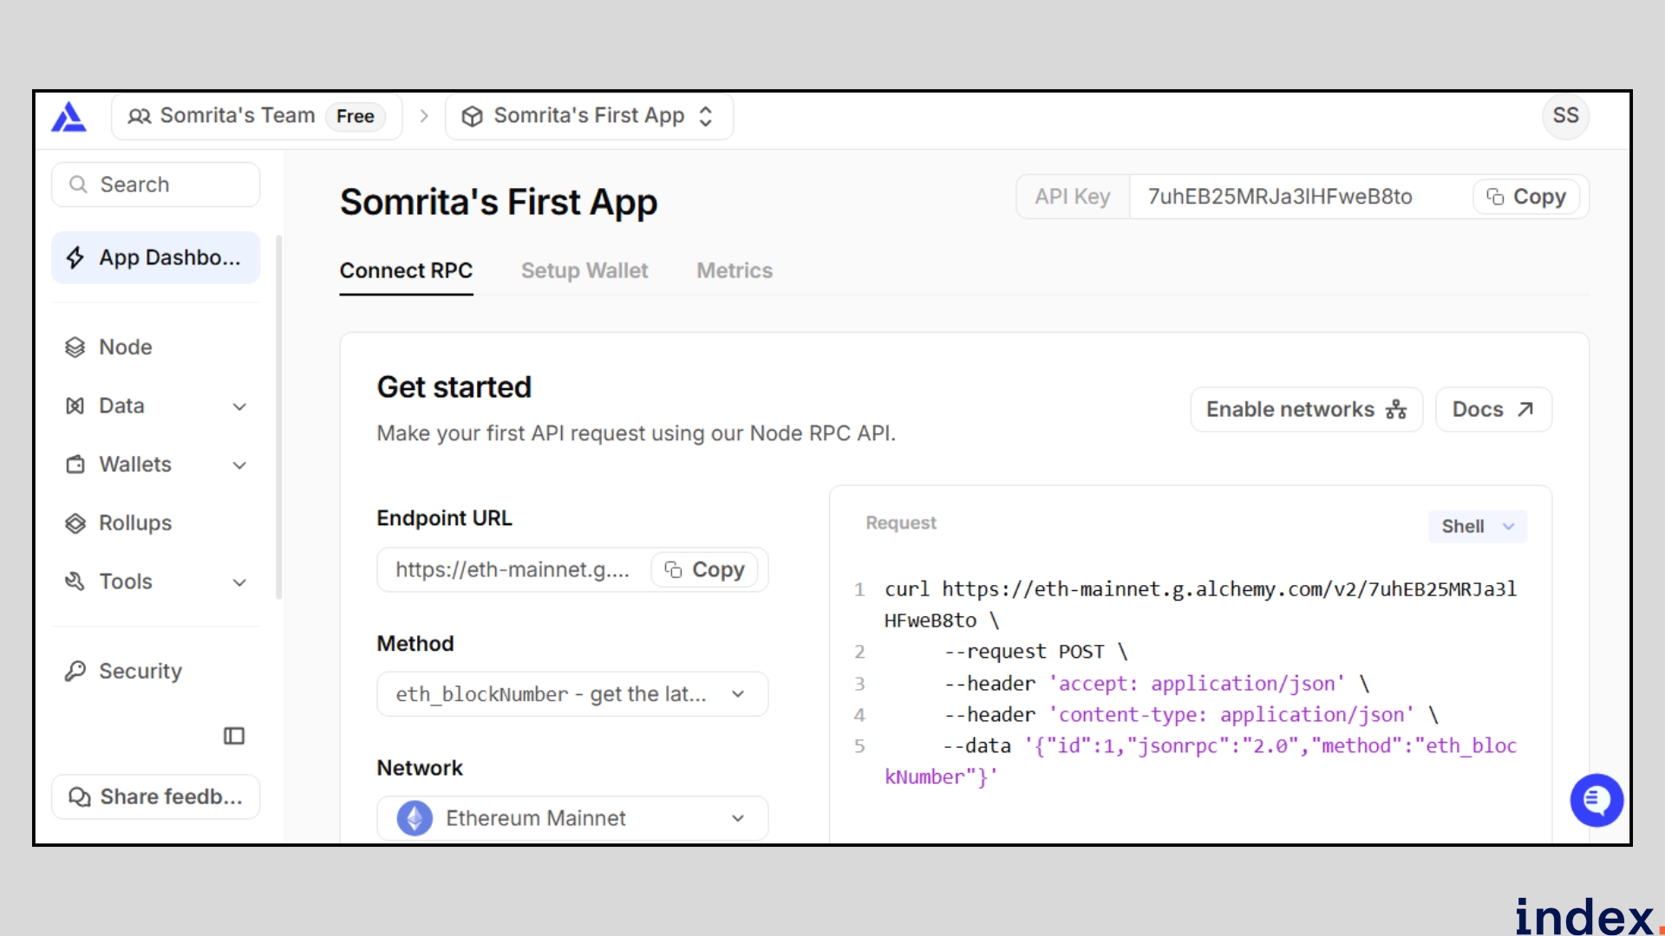
Task: Click the sidebar Search field
Action: pos(156,185)
